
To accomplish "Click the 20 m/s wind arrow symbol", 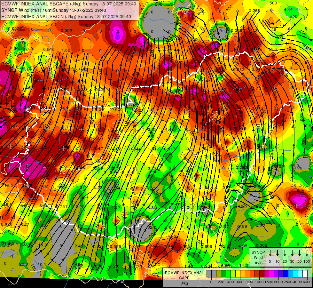I will pyautogui.click(x=285, y=253).
